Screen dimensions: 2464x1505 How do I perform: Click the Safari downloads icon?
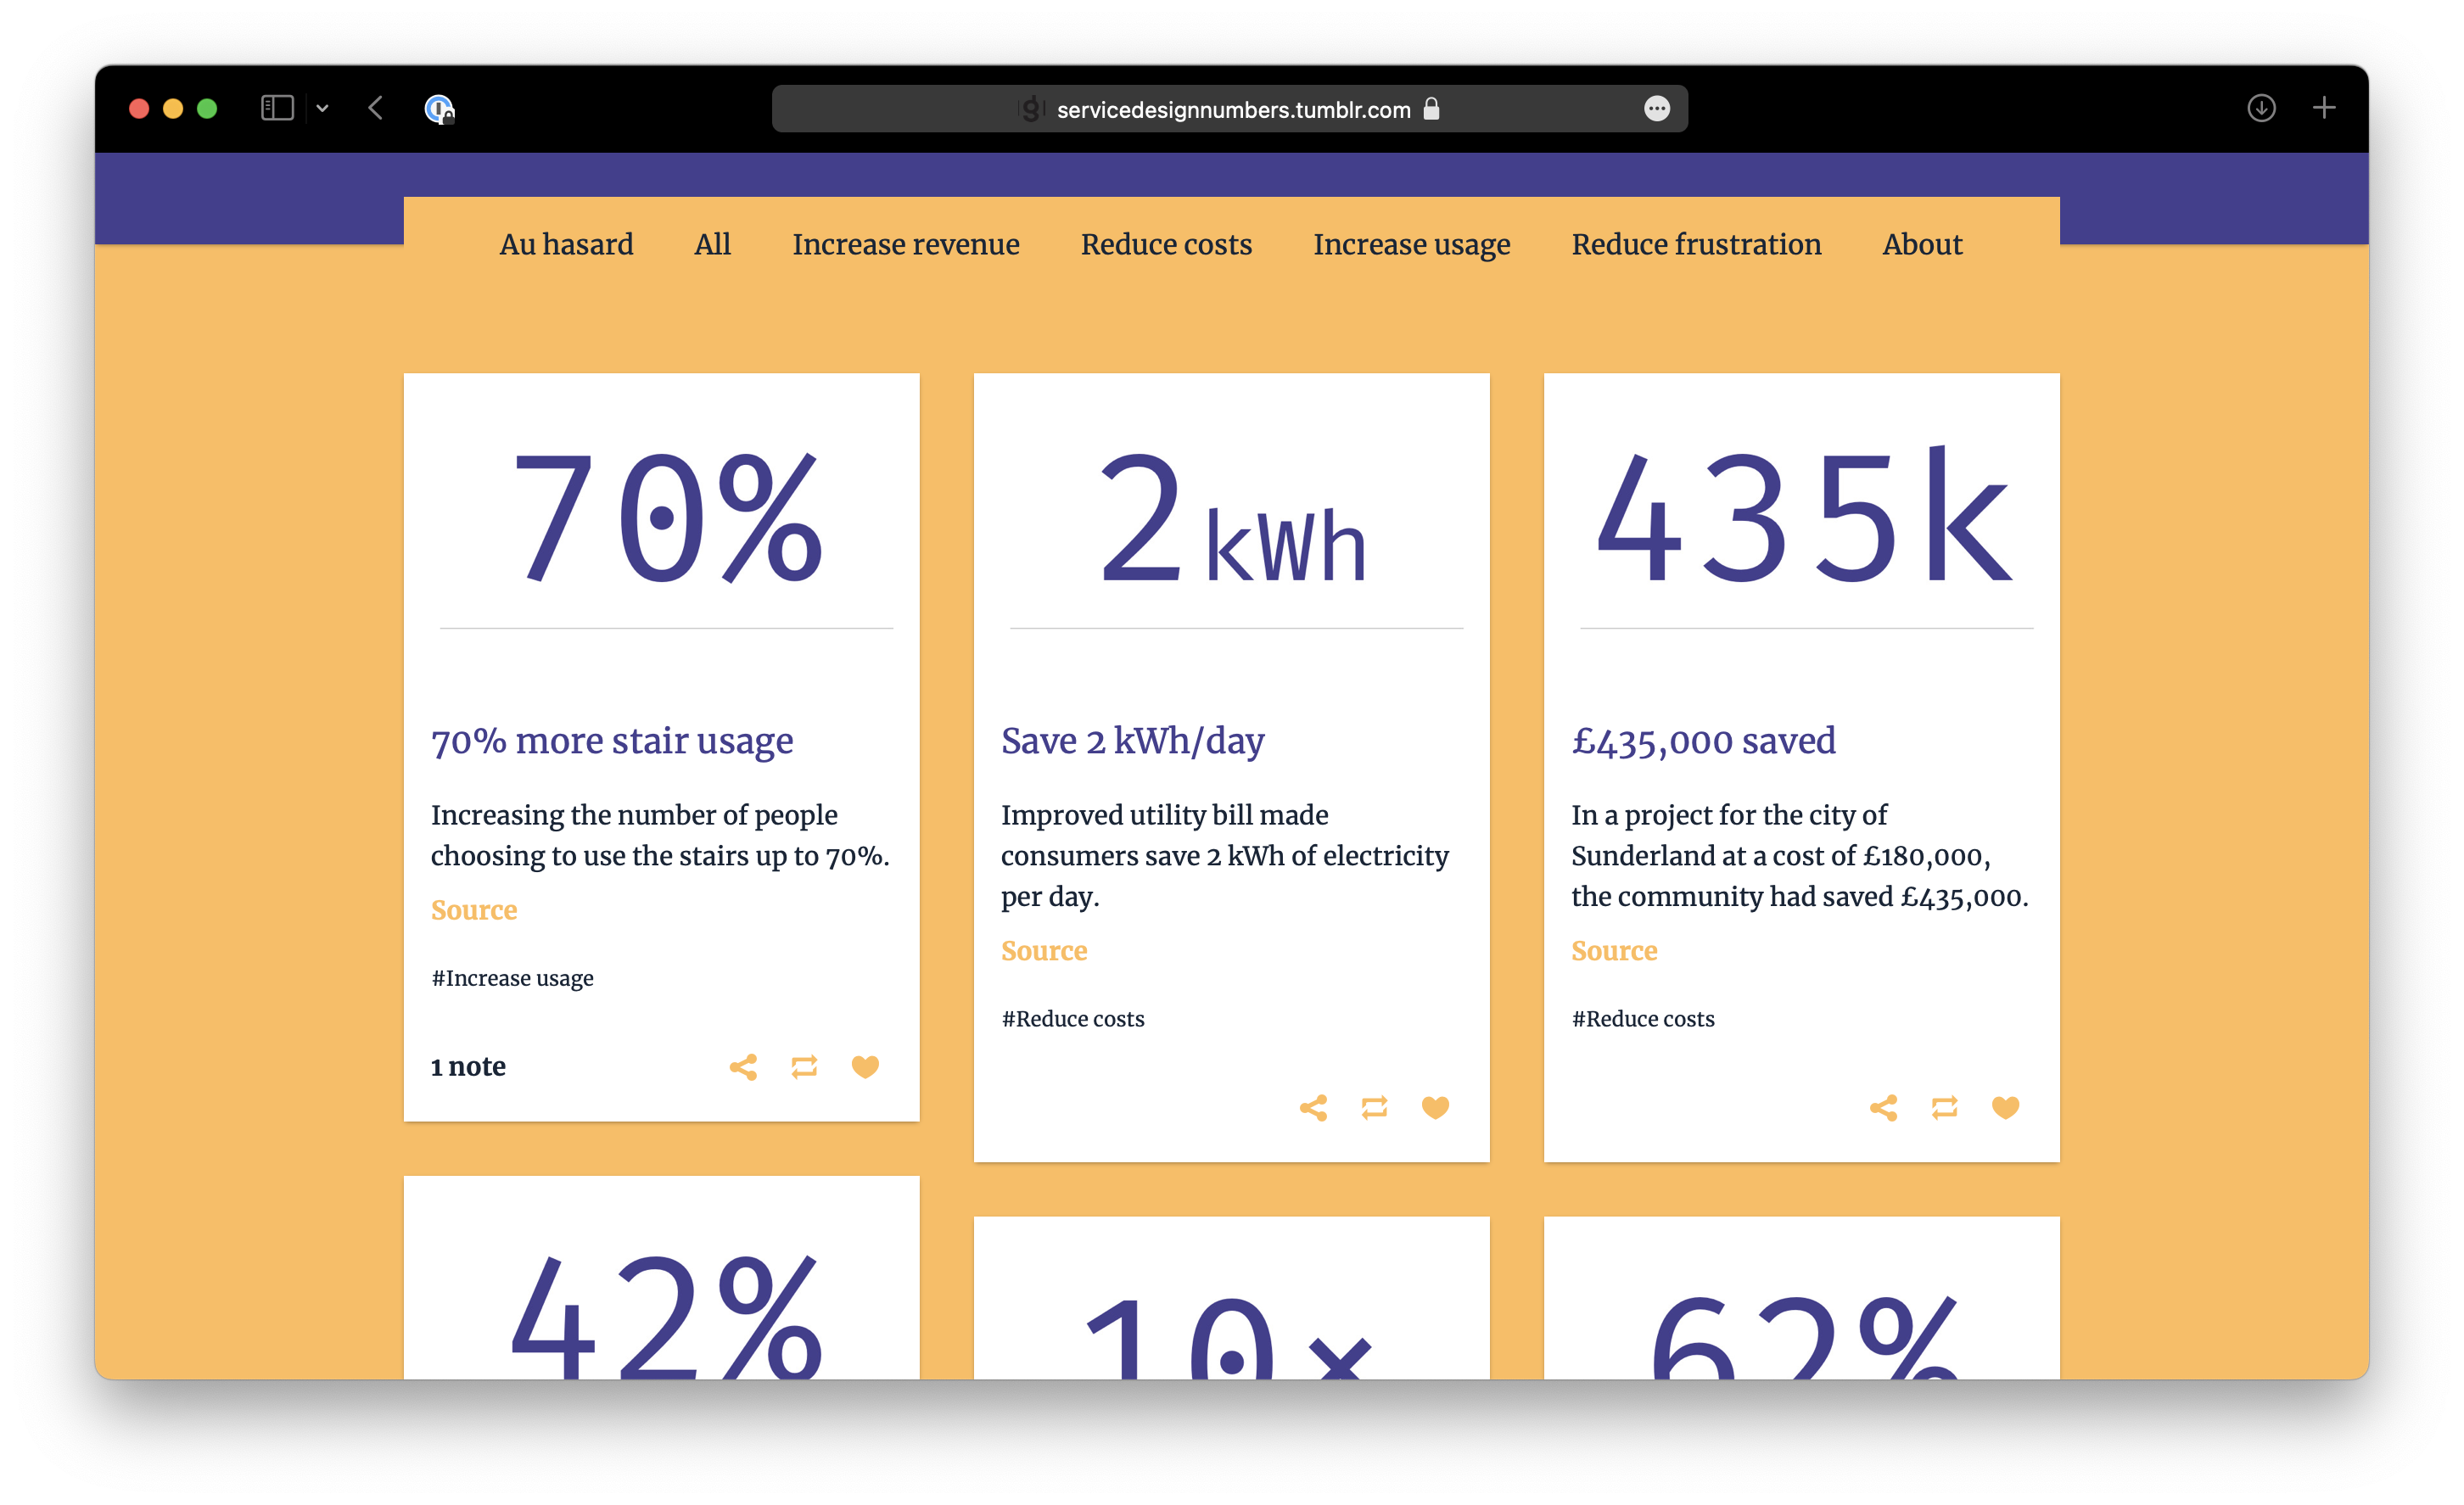(2261, 108)
